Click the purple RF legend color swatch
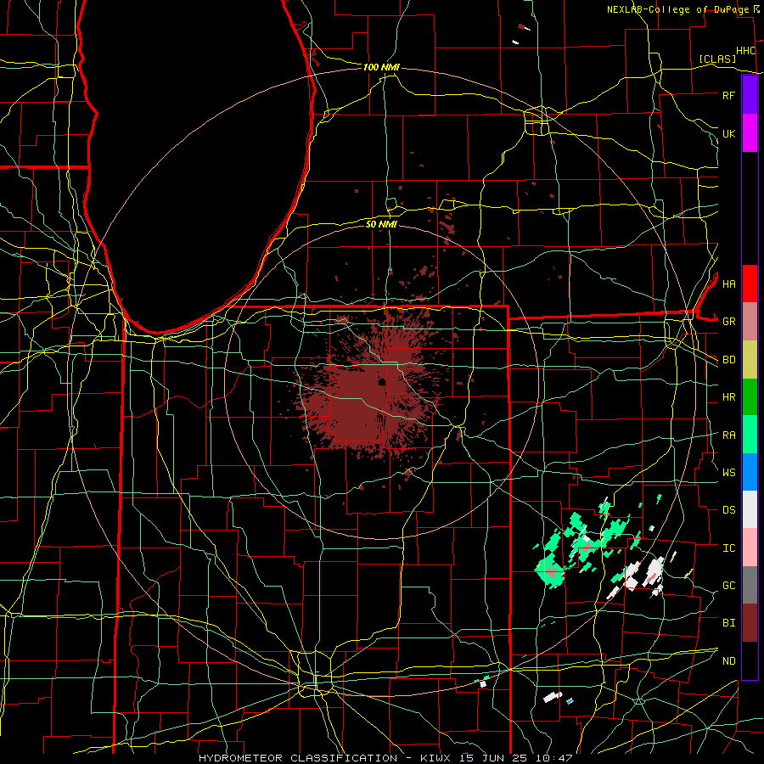Image resolution: width=764 pixels, height=764 pixels. tap(750, 95)
